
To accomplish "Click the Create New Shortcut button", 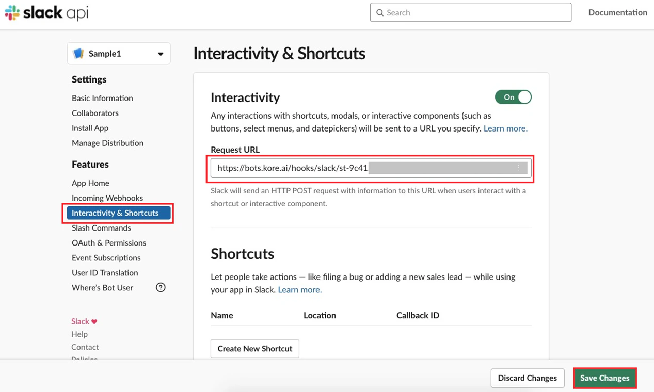I will click(x=254, y=348).
